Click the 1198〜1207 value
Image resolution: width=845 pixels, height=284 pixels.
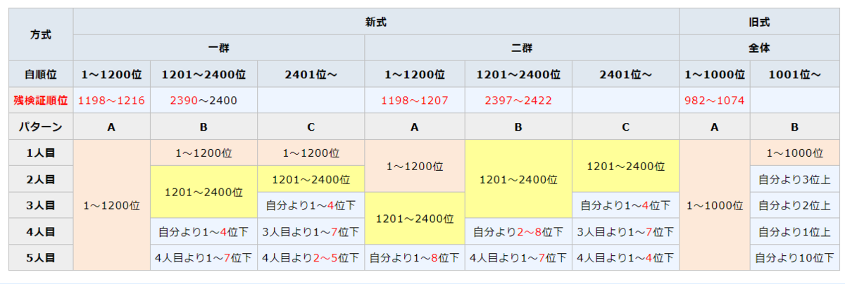[x=415, y=101]
